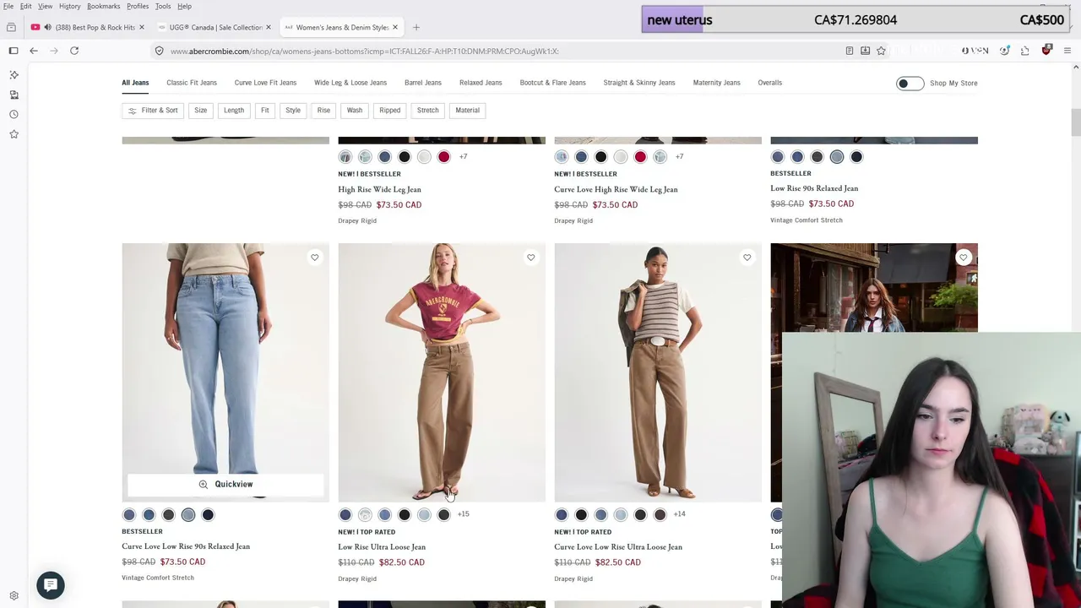Open the hamburger application menu
Image resolution: width=1081 pixels, height=608 pixels.
click(1067, 51)
